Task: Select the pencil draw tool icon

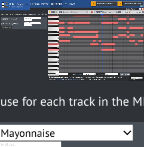Action: click(x=87, y=12)
